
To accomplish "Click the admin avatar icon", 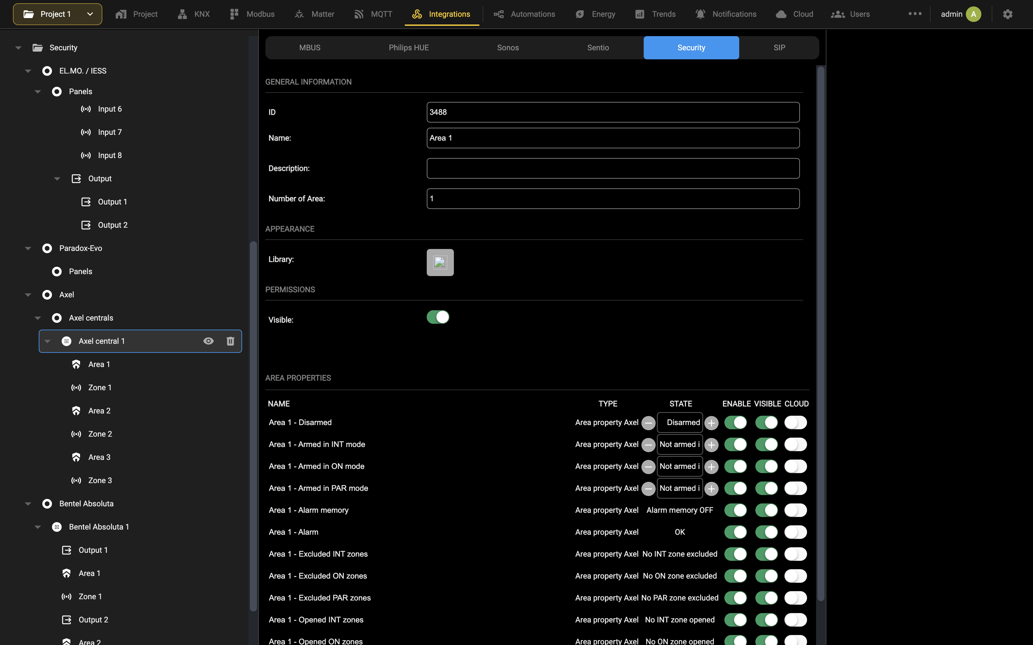I will [973, 14].
